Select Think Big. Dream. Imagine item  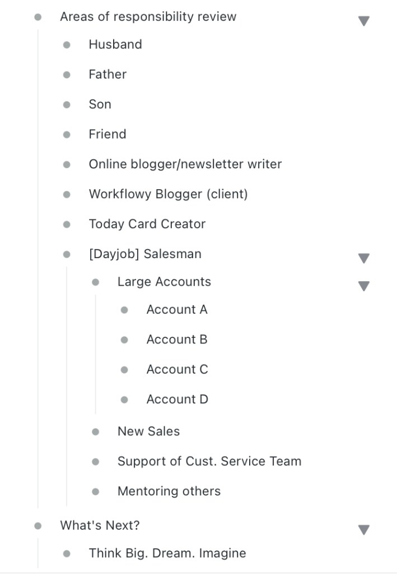(167, 553)
